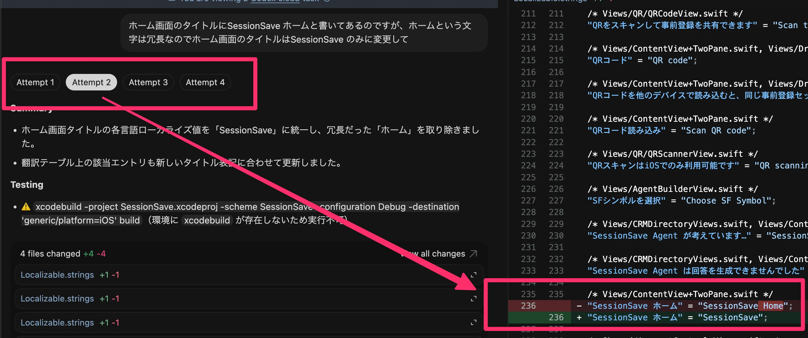Viewport: 808px width, 338px height.
Task: Click the "SessionSave Agent は回答を生成できませんでした" line
Action: 698,271
